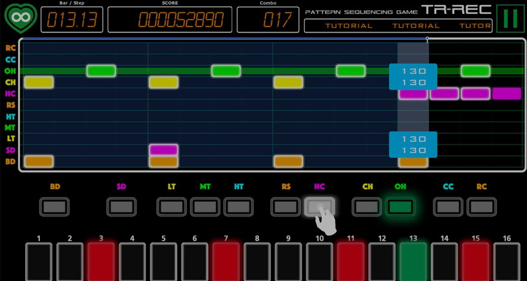Screen dimensions: 527x281
Task: Click the BD track label in grid
Action: (11, 162)
